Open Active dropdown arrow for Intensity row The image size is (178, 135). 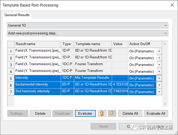point(159,78)
